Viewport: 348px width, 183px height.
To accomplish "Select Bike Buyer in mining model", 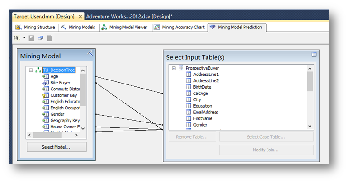I will pyautogui.click(x=60, y=83).
